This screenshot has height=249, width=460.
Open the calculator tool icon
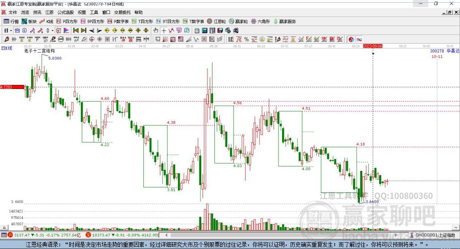(x=204, y=31)
